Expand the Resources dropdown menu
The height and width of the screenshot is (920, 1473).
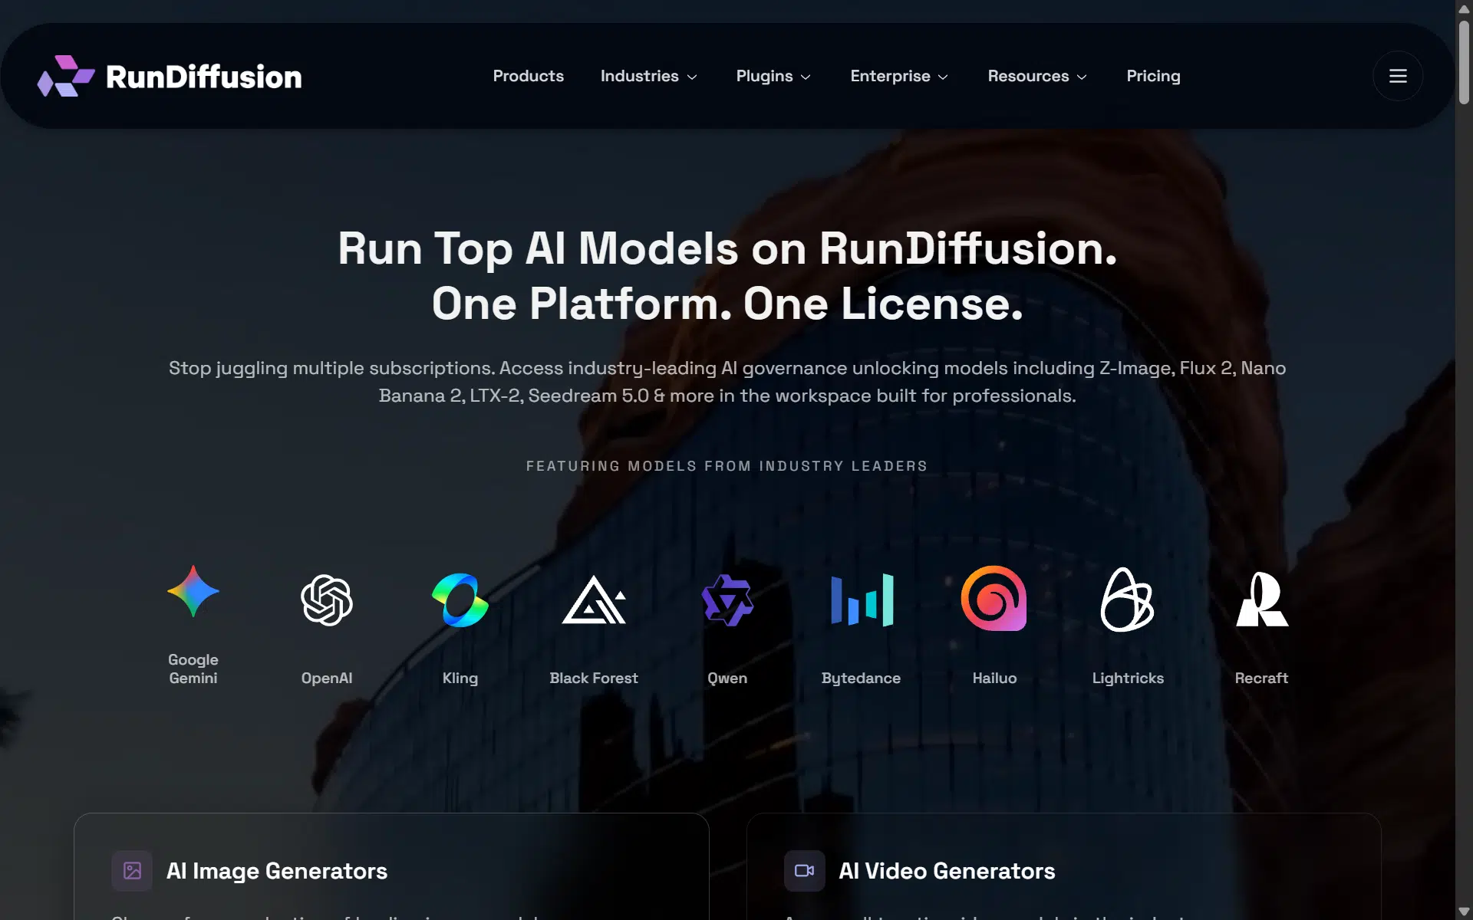pyautogui.click(x=1037, y=76)
